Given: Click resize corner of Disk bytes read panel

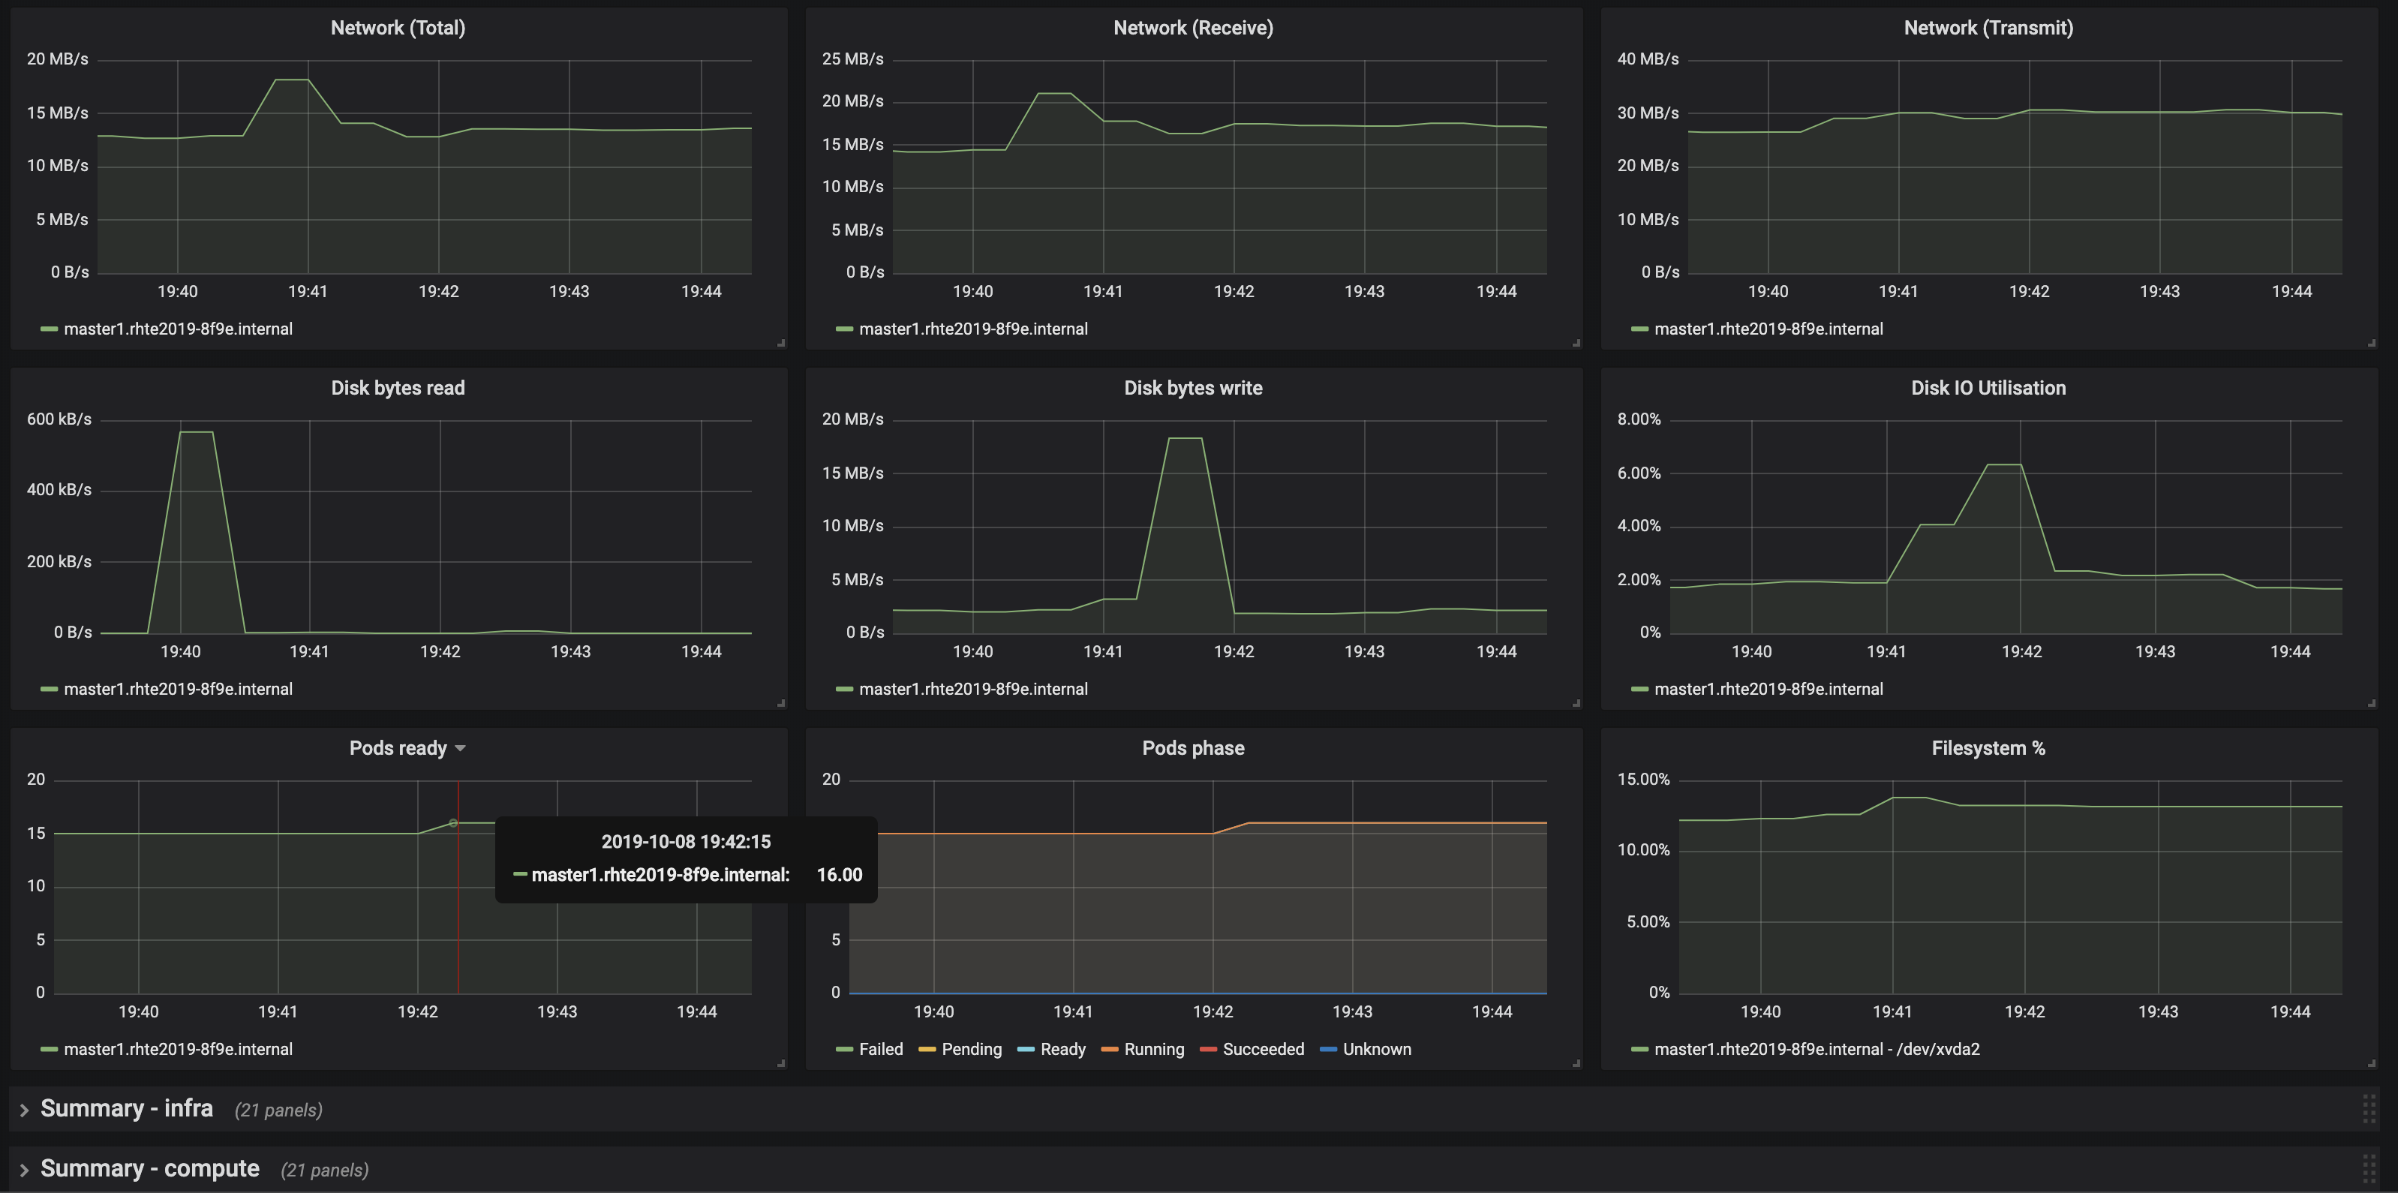Looking at the screenshot, I should coord(781,704).
